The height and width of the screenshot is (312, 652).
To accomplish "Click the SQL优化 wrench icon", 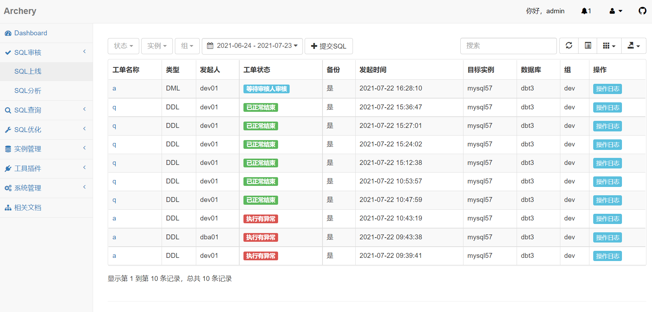I will pyautogui.click(x=8, y=130).
